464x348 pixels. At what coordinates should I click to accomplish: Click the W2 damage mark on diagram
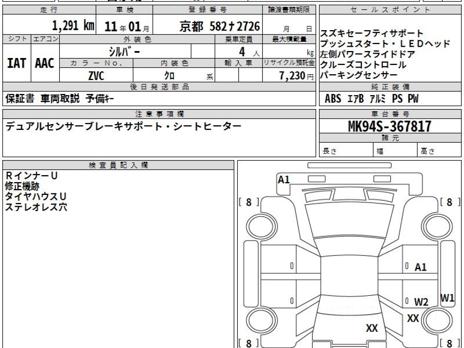(x=421, y=302)
